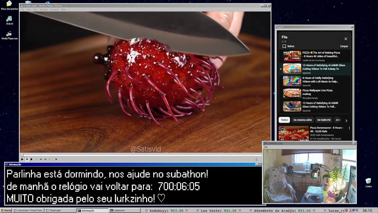Open the File menu in Camera.exe window

tap(266, 147)
